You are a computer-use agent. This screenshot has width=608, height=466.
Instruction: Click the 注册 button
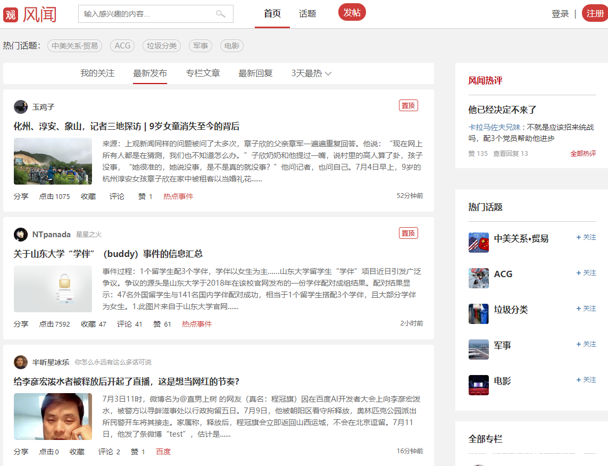pos(595,14)
